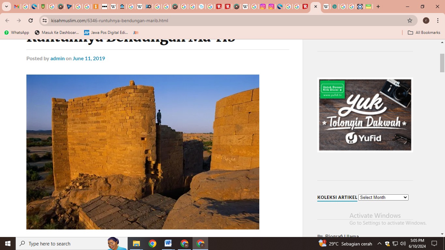
Task: Reload the page with the refresh icon
Action: 31,21
